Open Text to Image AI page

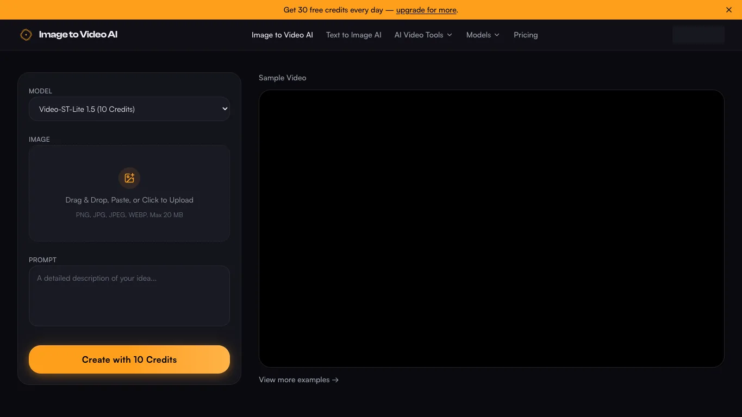[x=354, y=35]
